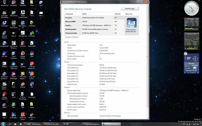Open the CPU Usage gadget
Screen dimensions: 202x126
click(191, 24)
